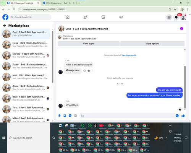Open the Facebook menu grid icon

point(169,17)
